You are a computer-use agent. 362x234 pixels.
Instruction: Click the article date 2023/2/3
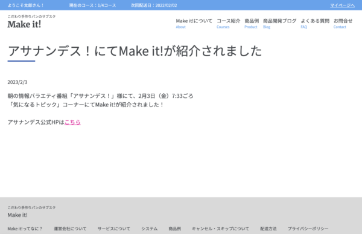(17, 82)
